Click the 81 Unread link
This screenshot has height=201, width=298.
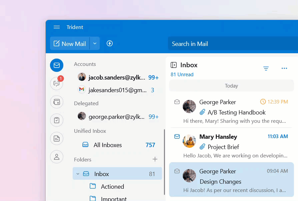tap(182, 75)
